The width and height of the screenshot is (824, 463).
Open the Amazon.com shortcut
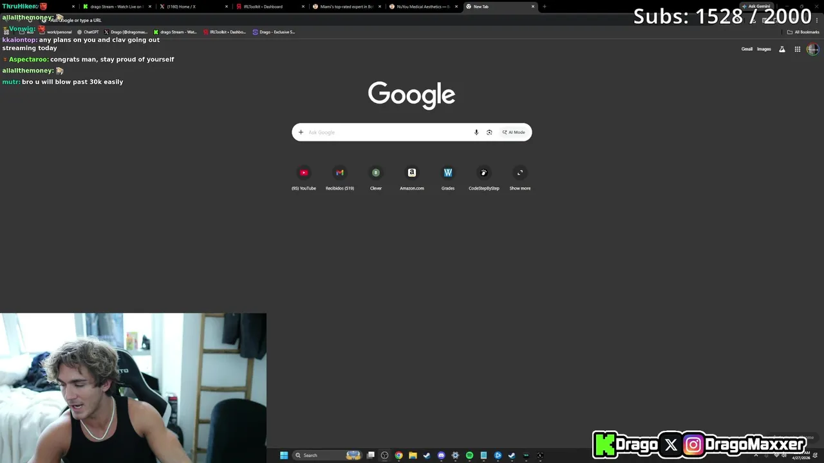(412, 178)
